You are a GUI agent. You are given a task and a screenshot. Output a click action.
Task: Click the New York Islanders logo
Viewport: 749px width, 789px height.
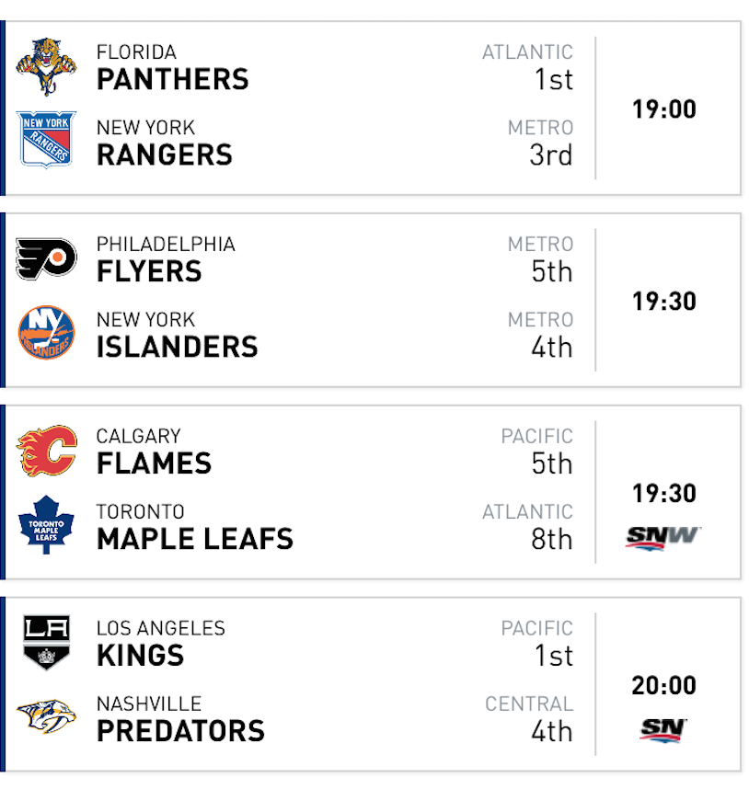coord(46,332)
